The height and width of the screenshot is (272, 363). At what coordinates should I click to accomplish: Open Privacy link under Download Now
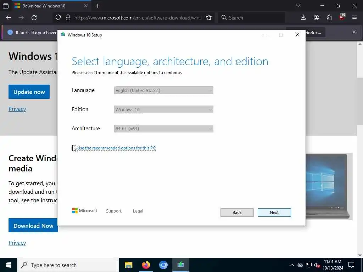tap(17, 243)
